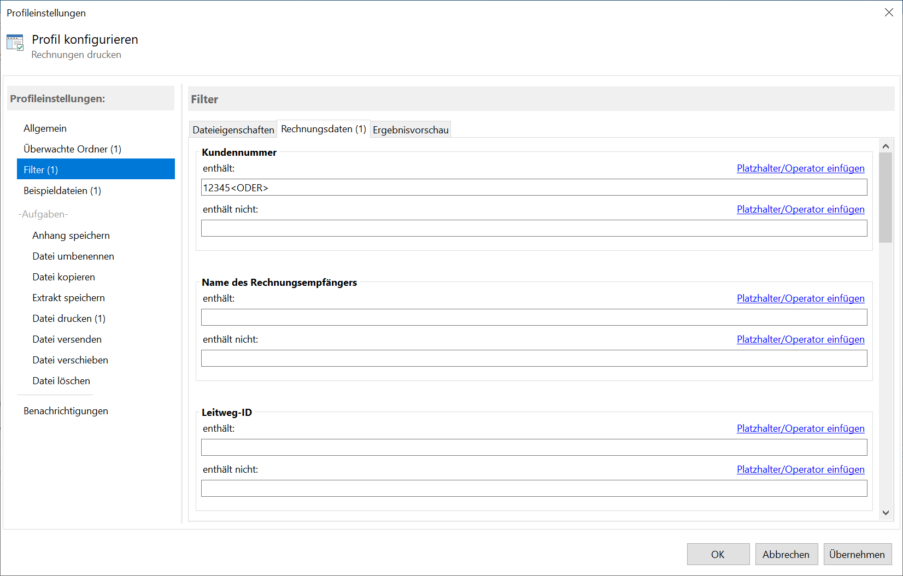
Task: Click the vertical scrollbar thumb
Action: pos(886,197)
